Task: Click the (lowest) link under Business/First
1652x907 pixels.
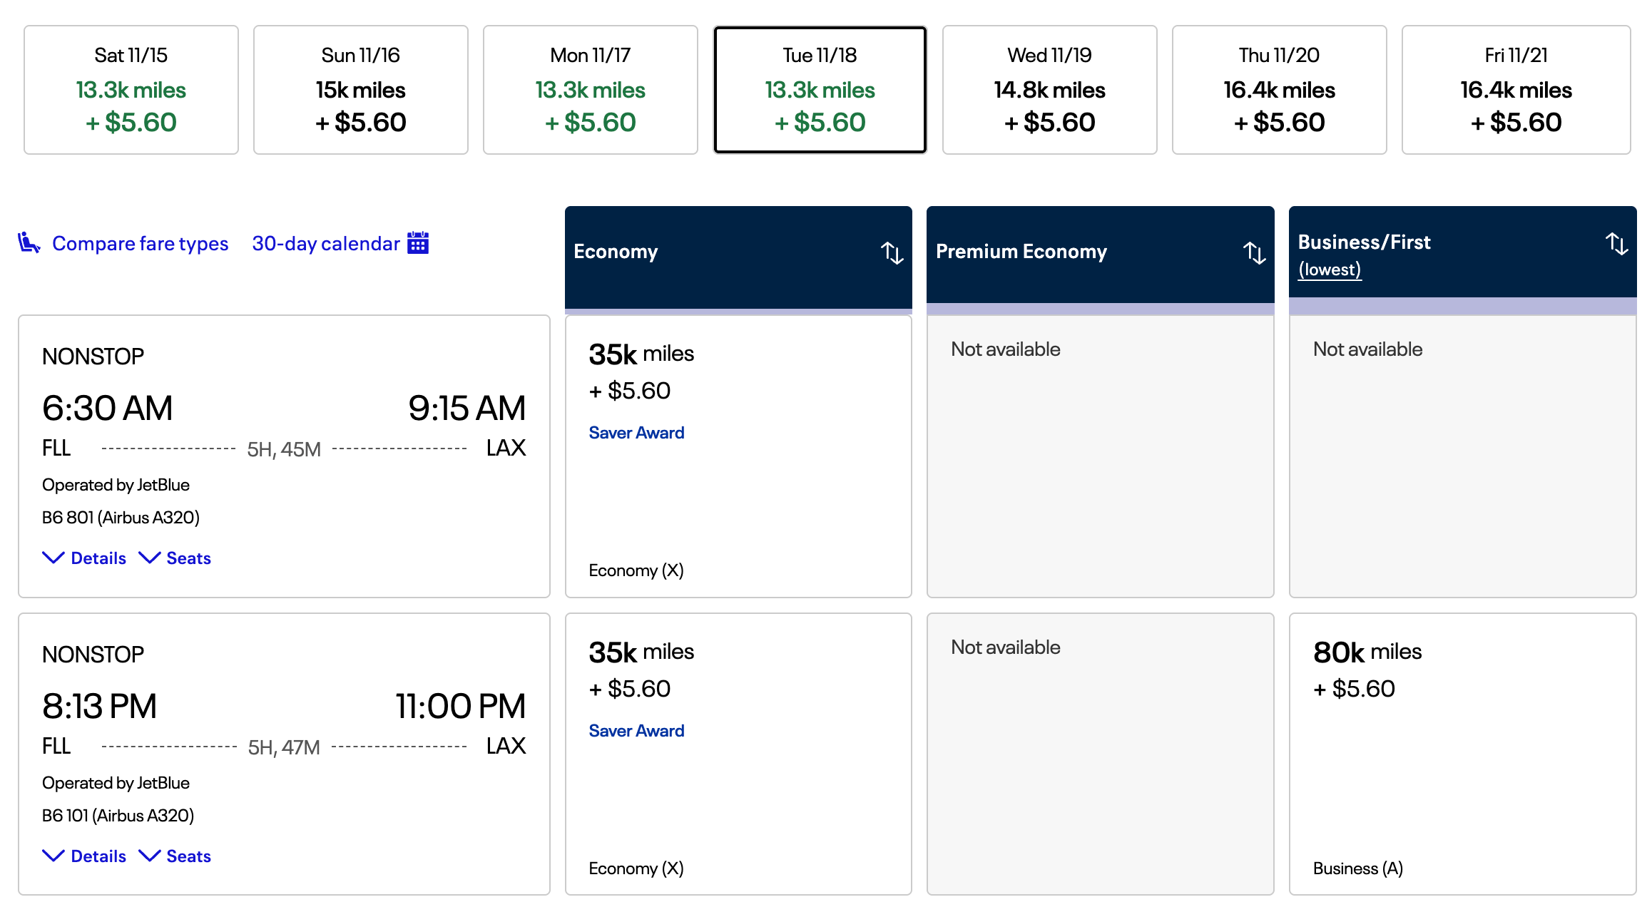Action: point(1330,270)
